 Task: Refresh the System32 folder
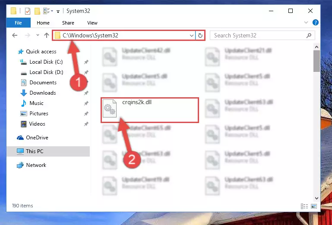(x=200, y=35)
